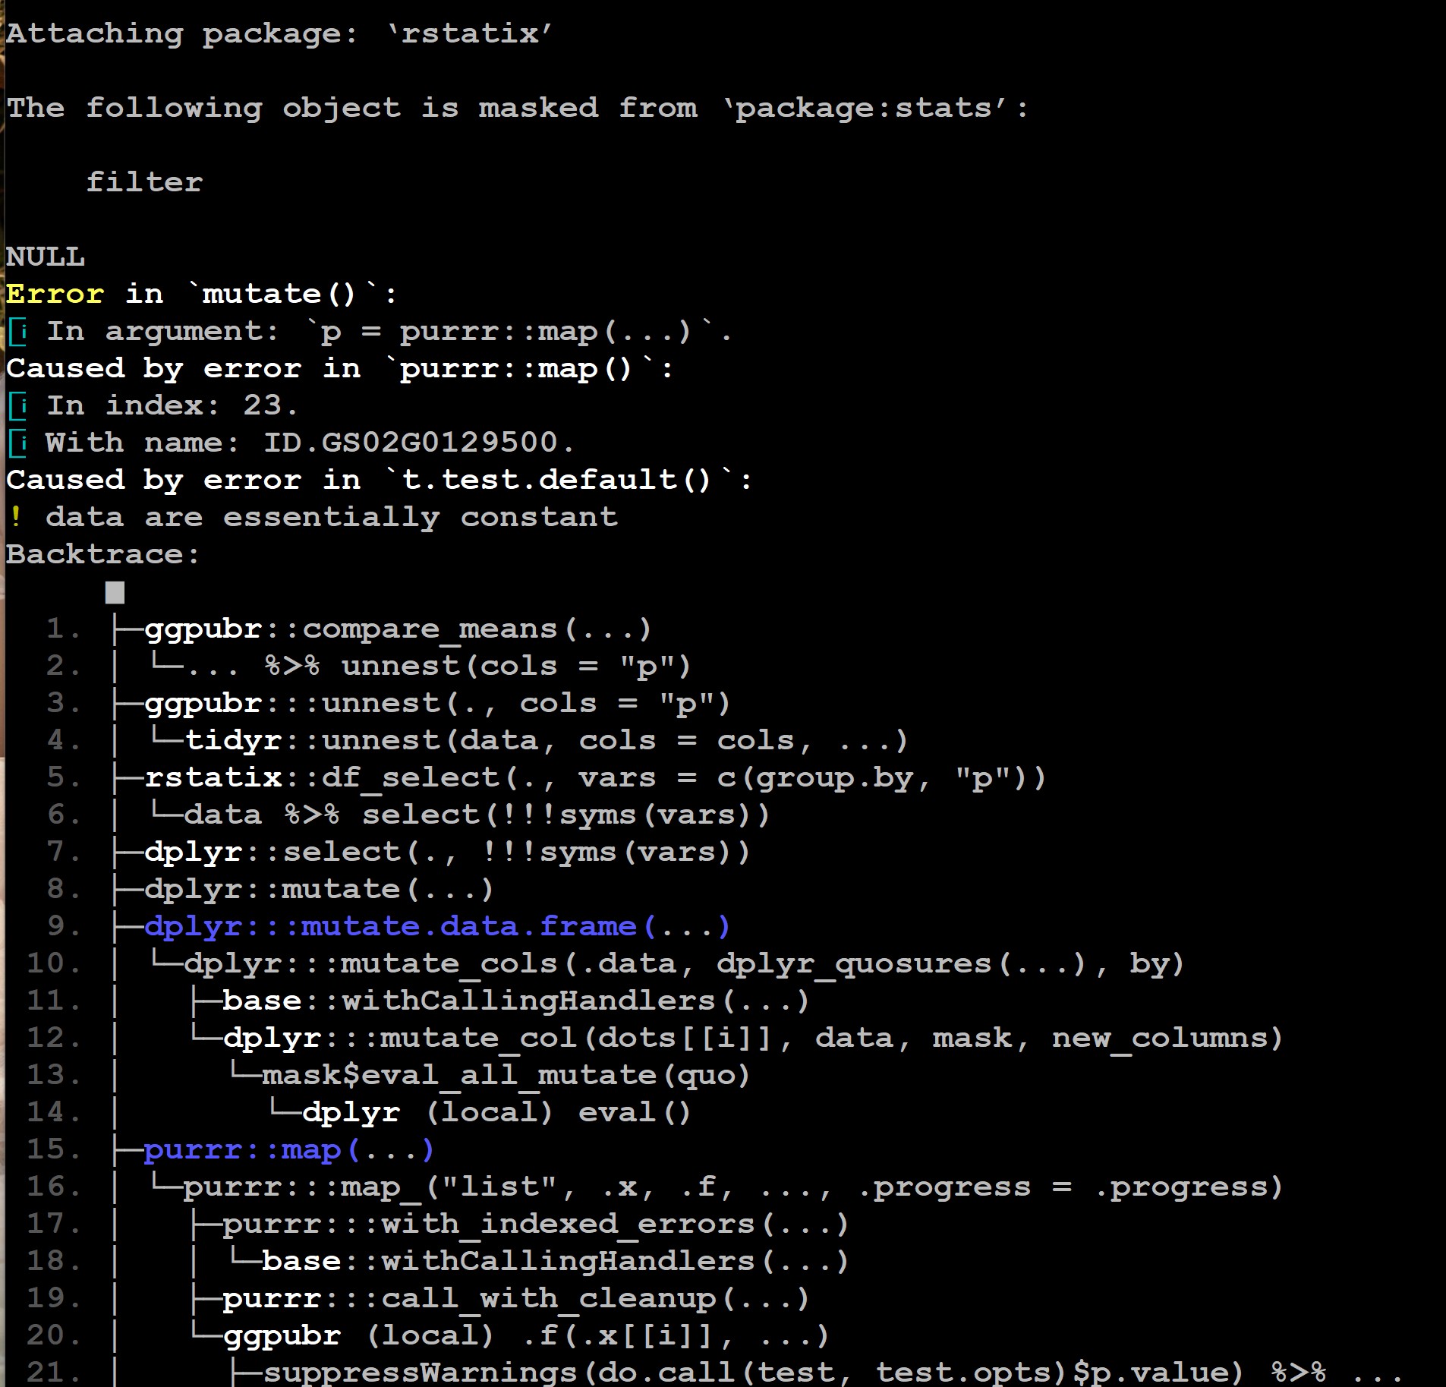
Task: Select the rstatix::df_select backtrace line
Action: coord(595,777)
